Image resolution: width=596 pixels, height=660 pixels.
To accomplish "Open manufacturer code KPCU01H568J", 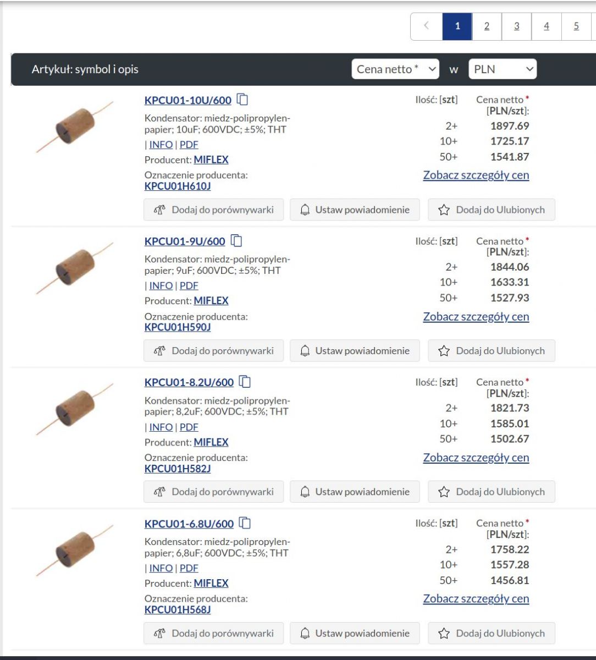I will (178, 610).
